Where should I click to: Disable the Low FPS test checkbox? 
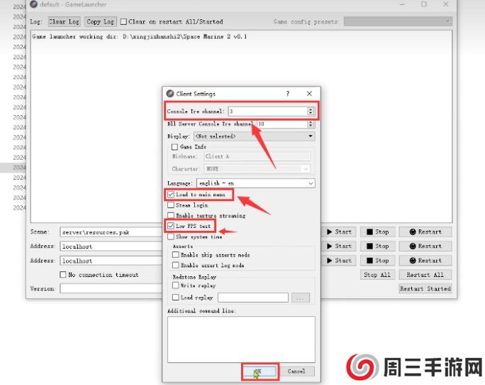(x=170, y=227)
